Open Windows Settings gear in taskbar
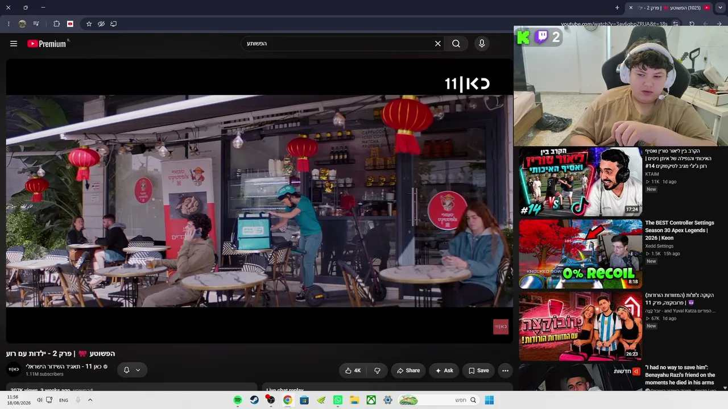 click(x=388, y=400)
